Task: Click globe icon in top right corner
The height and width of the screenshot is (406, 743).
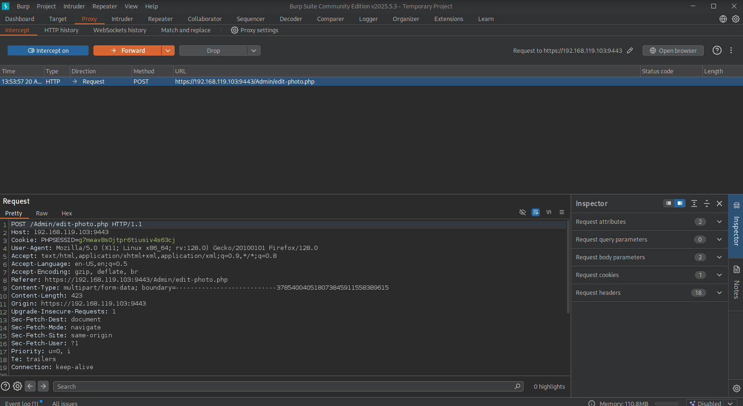Action: 723,19
